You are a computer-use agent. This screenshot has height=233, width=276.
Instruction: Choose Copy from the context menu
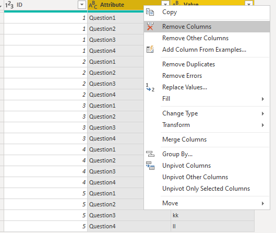click(x=207, y=12)
